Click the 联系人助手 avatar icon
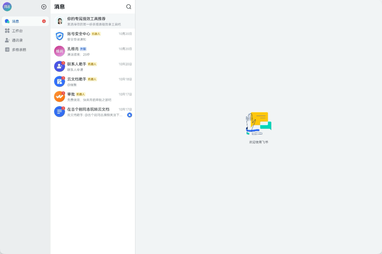Screen dimensions: 382x254 point(59,66)
